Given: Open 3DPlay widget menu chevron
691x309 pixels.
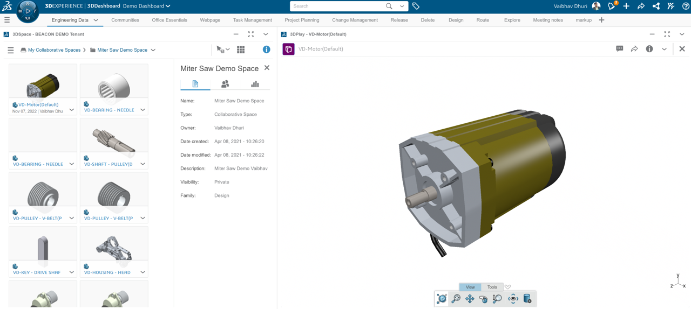Looking at the screenshot, I should 682,34.
